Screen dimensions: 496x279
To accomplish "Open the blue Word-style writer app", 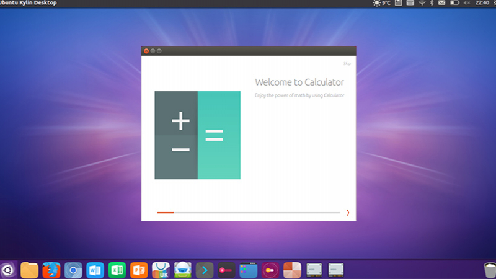I will [95, 270].
